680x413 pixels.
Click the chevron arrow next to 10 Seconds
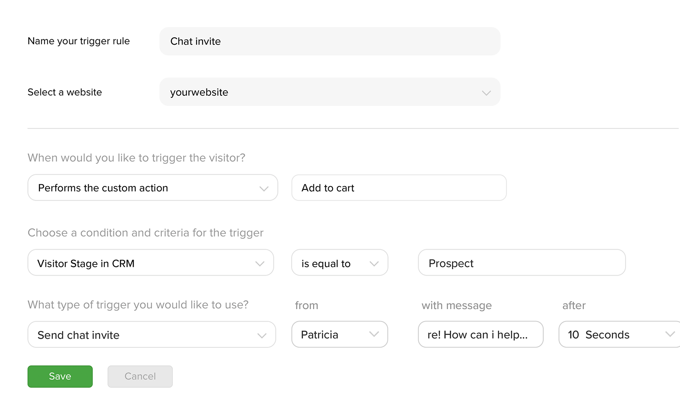tap(670, 334)
